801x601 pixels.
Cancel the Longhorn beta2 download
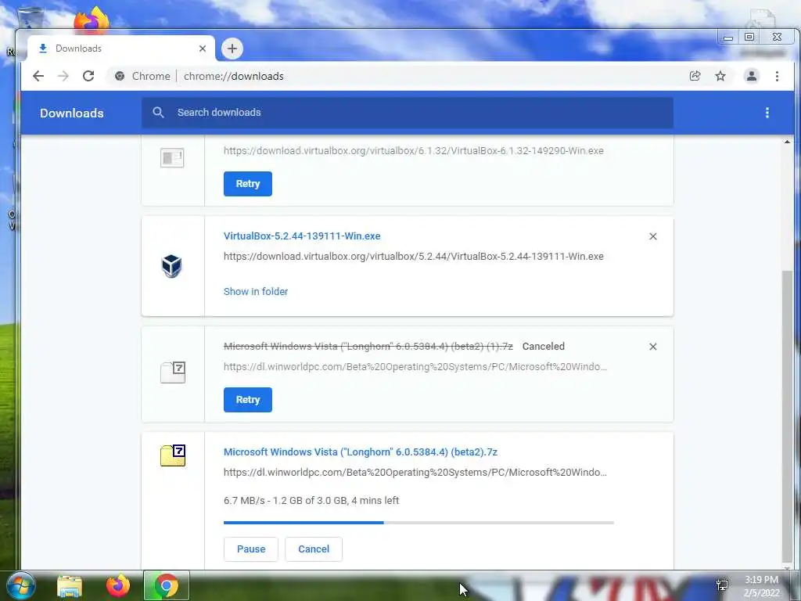click(x=314, y=549)
